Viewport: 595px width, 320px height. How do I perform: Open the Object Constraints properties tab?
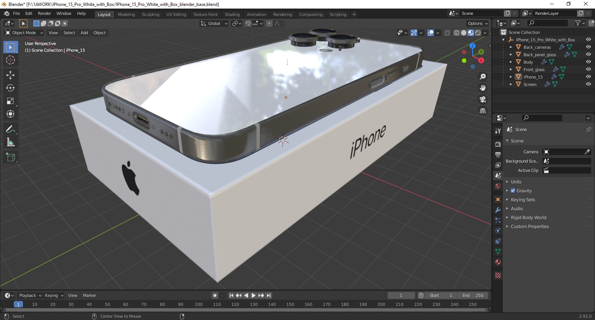coord(498,241)
